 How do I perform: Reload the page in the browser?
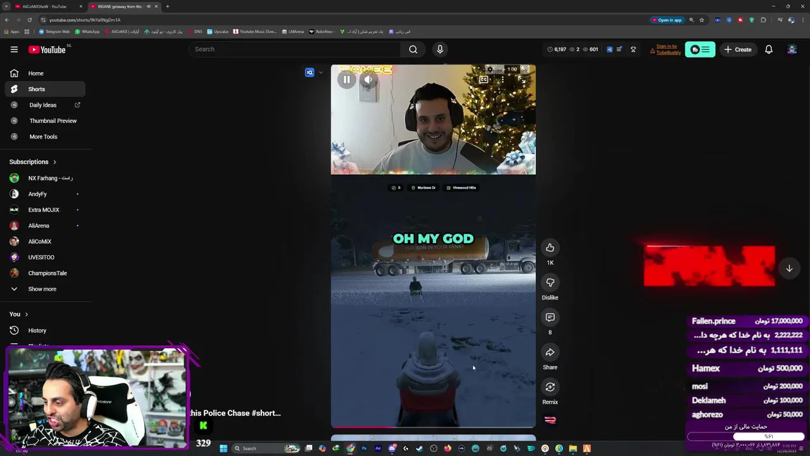(29, 20)
